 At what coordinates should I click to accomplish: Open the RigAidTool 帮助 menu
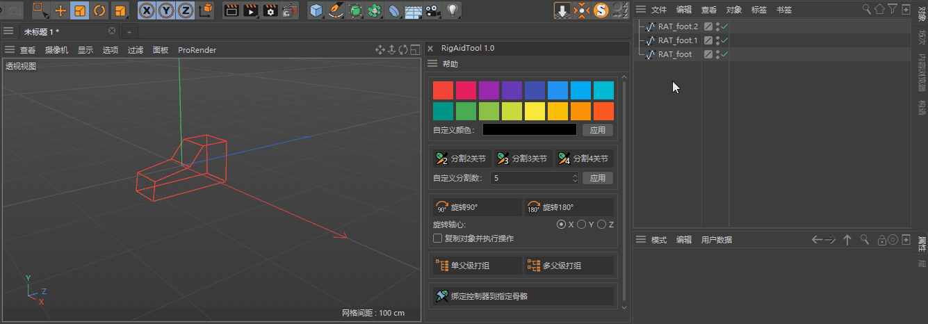click(450, 64)
